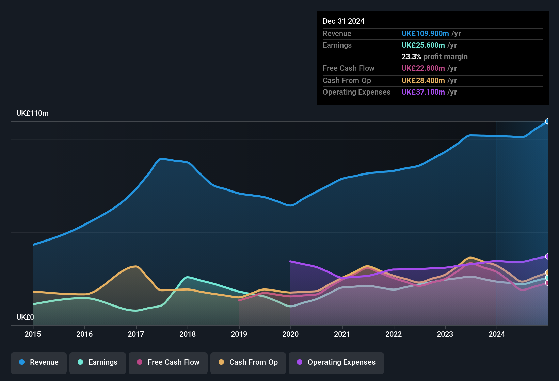Select the Operating Expenses end-point marker
This screenshot has height=381, width=559.
547,256
